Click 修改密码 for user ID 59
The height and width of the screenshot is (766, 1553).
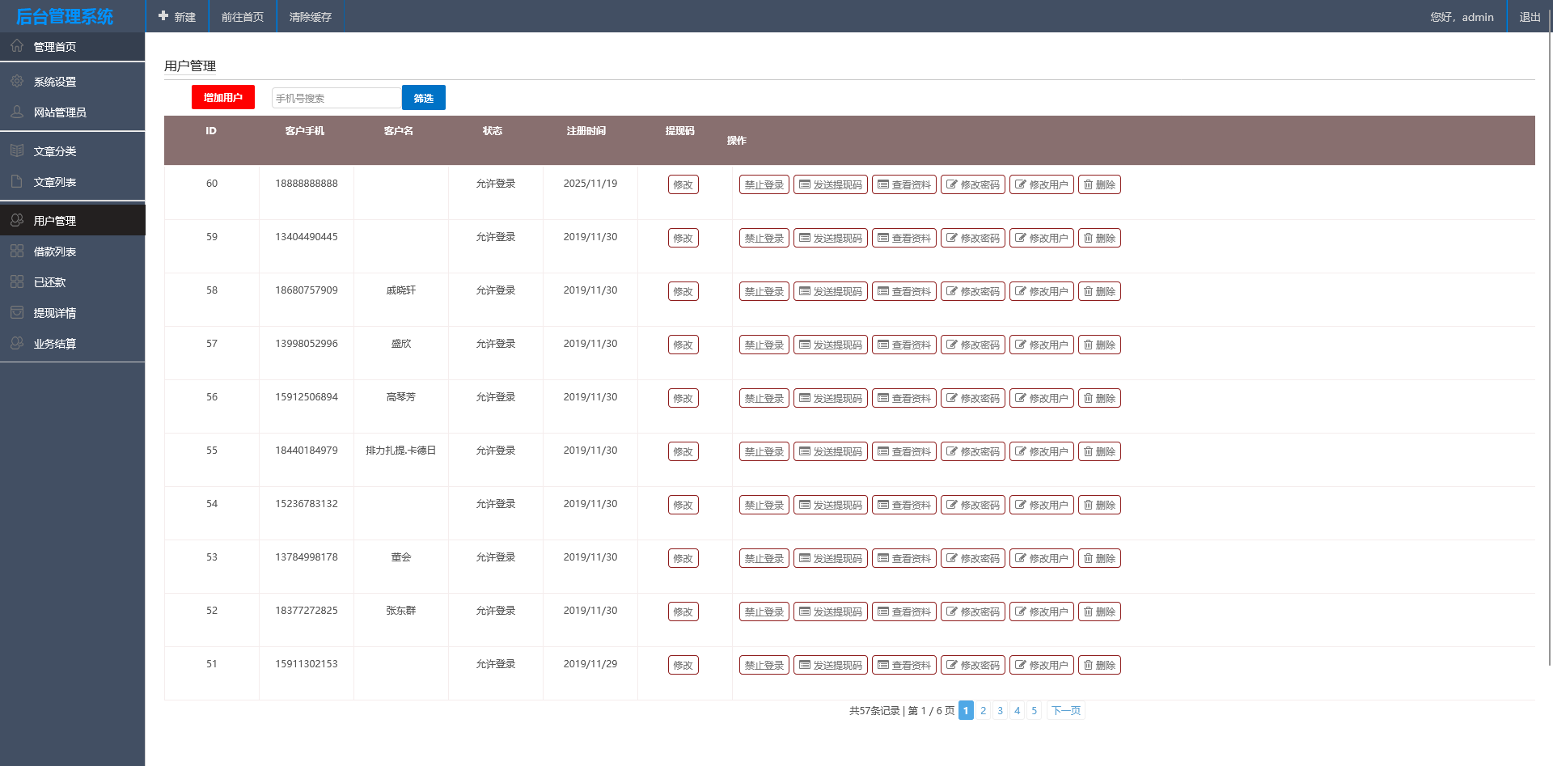[x=973, y=238]
